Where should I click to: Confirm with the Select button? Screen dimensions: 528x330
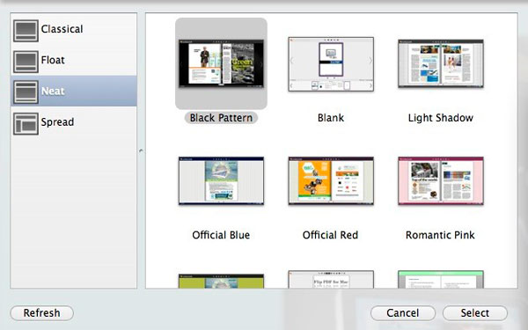475,313
